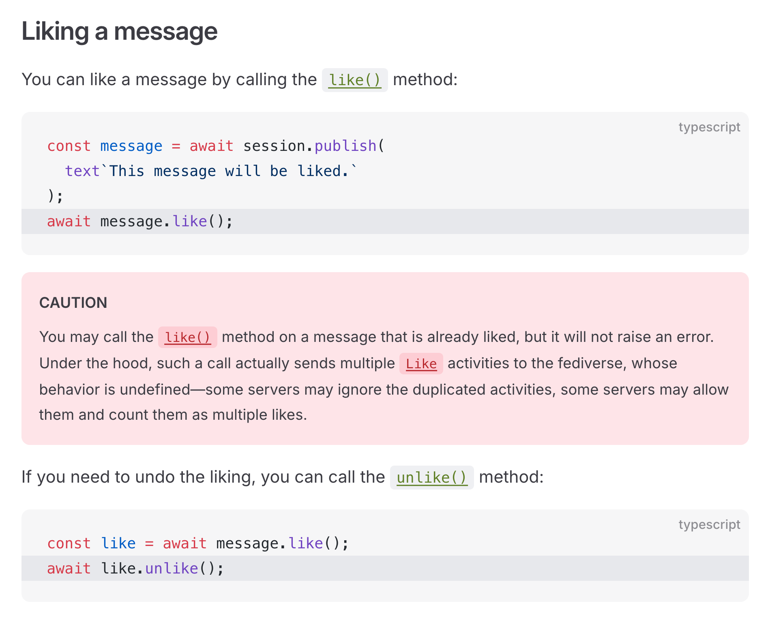This screenshot has height=625, width=770.
Task: Click the "publish" method name in the code
Action: pos(345,146)
